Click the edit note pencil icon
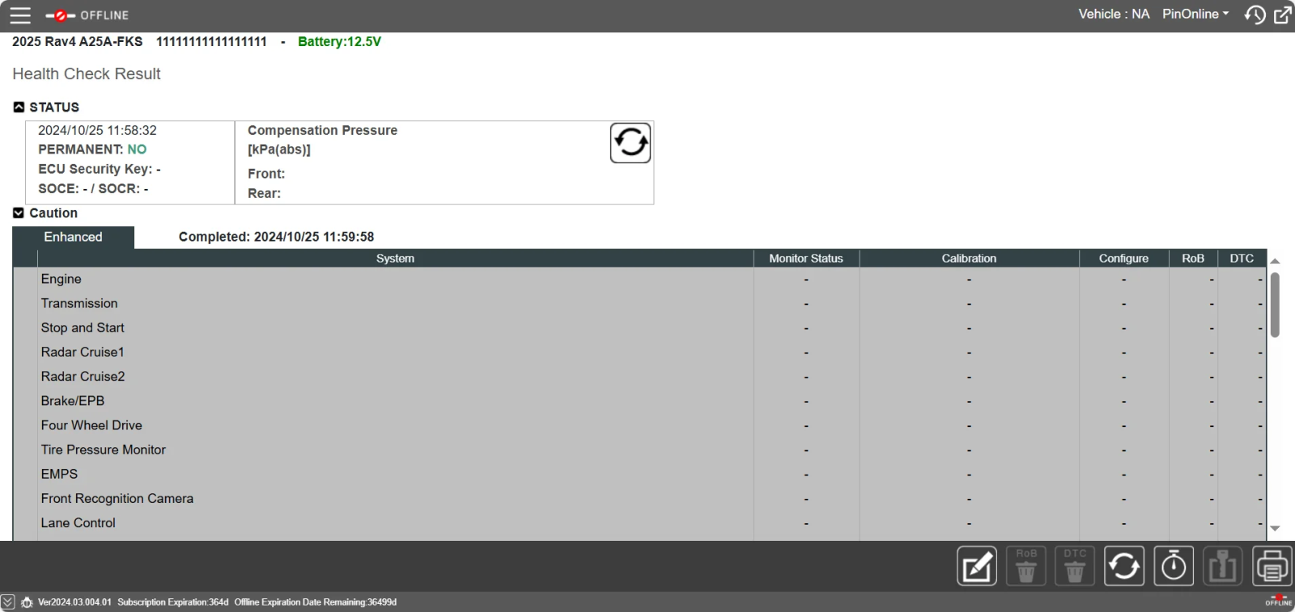 click(977, 566)
